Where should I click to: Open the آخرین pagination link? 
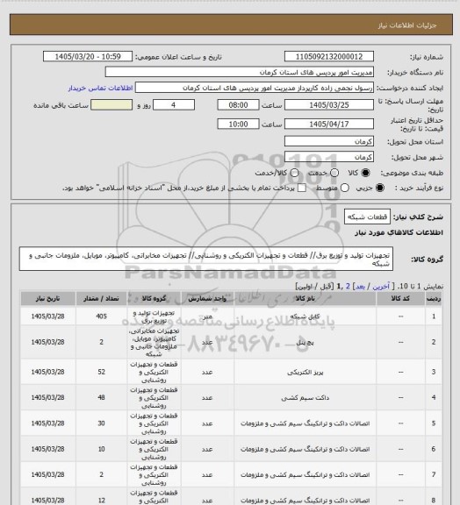381,287
